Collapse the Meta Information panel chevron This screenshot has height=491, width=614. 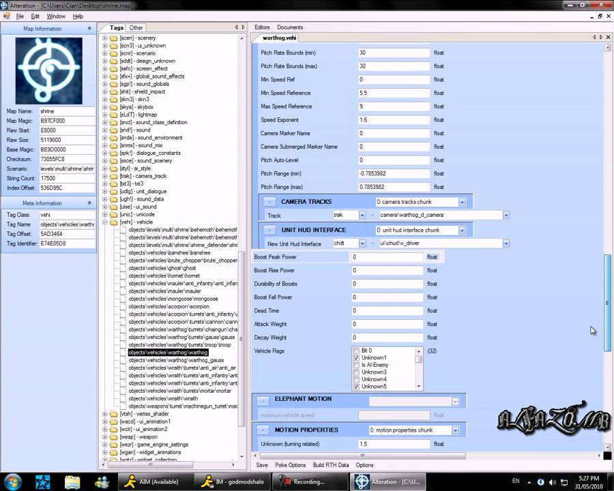pos(89,203)
